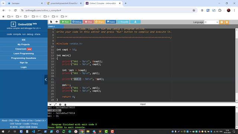The height and width of the screenshot is (134, 238).
Task: Switch to the PowerShell browser tab
Action: [64, 3]
